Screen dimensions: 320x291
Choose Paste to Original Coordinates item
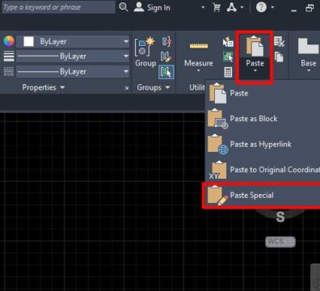point(263,170)
